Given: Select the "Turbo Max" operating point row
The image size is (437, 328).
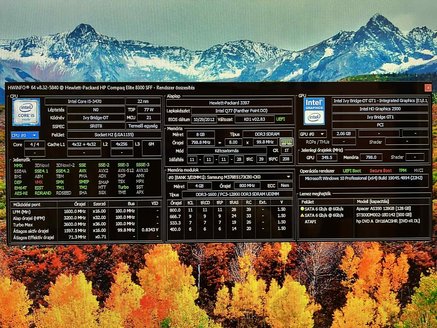Looking at the screenshot, I should (86, 224).
